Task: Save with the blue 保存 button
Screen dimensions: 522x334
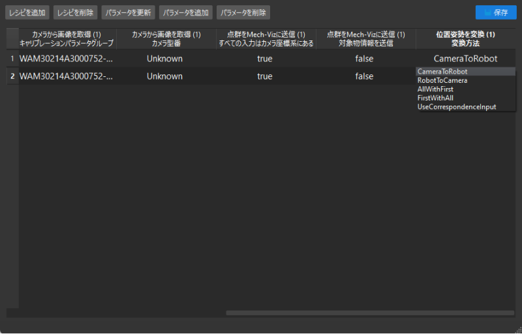Action: click(x=496, y=12)
